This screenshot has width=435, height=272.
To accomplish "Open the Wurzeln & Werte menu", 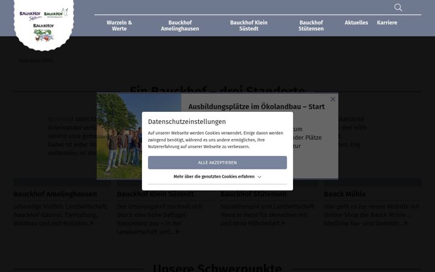I will click(119, 25).
